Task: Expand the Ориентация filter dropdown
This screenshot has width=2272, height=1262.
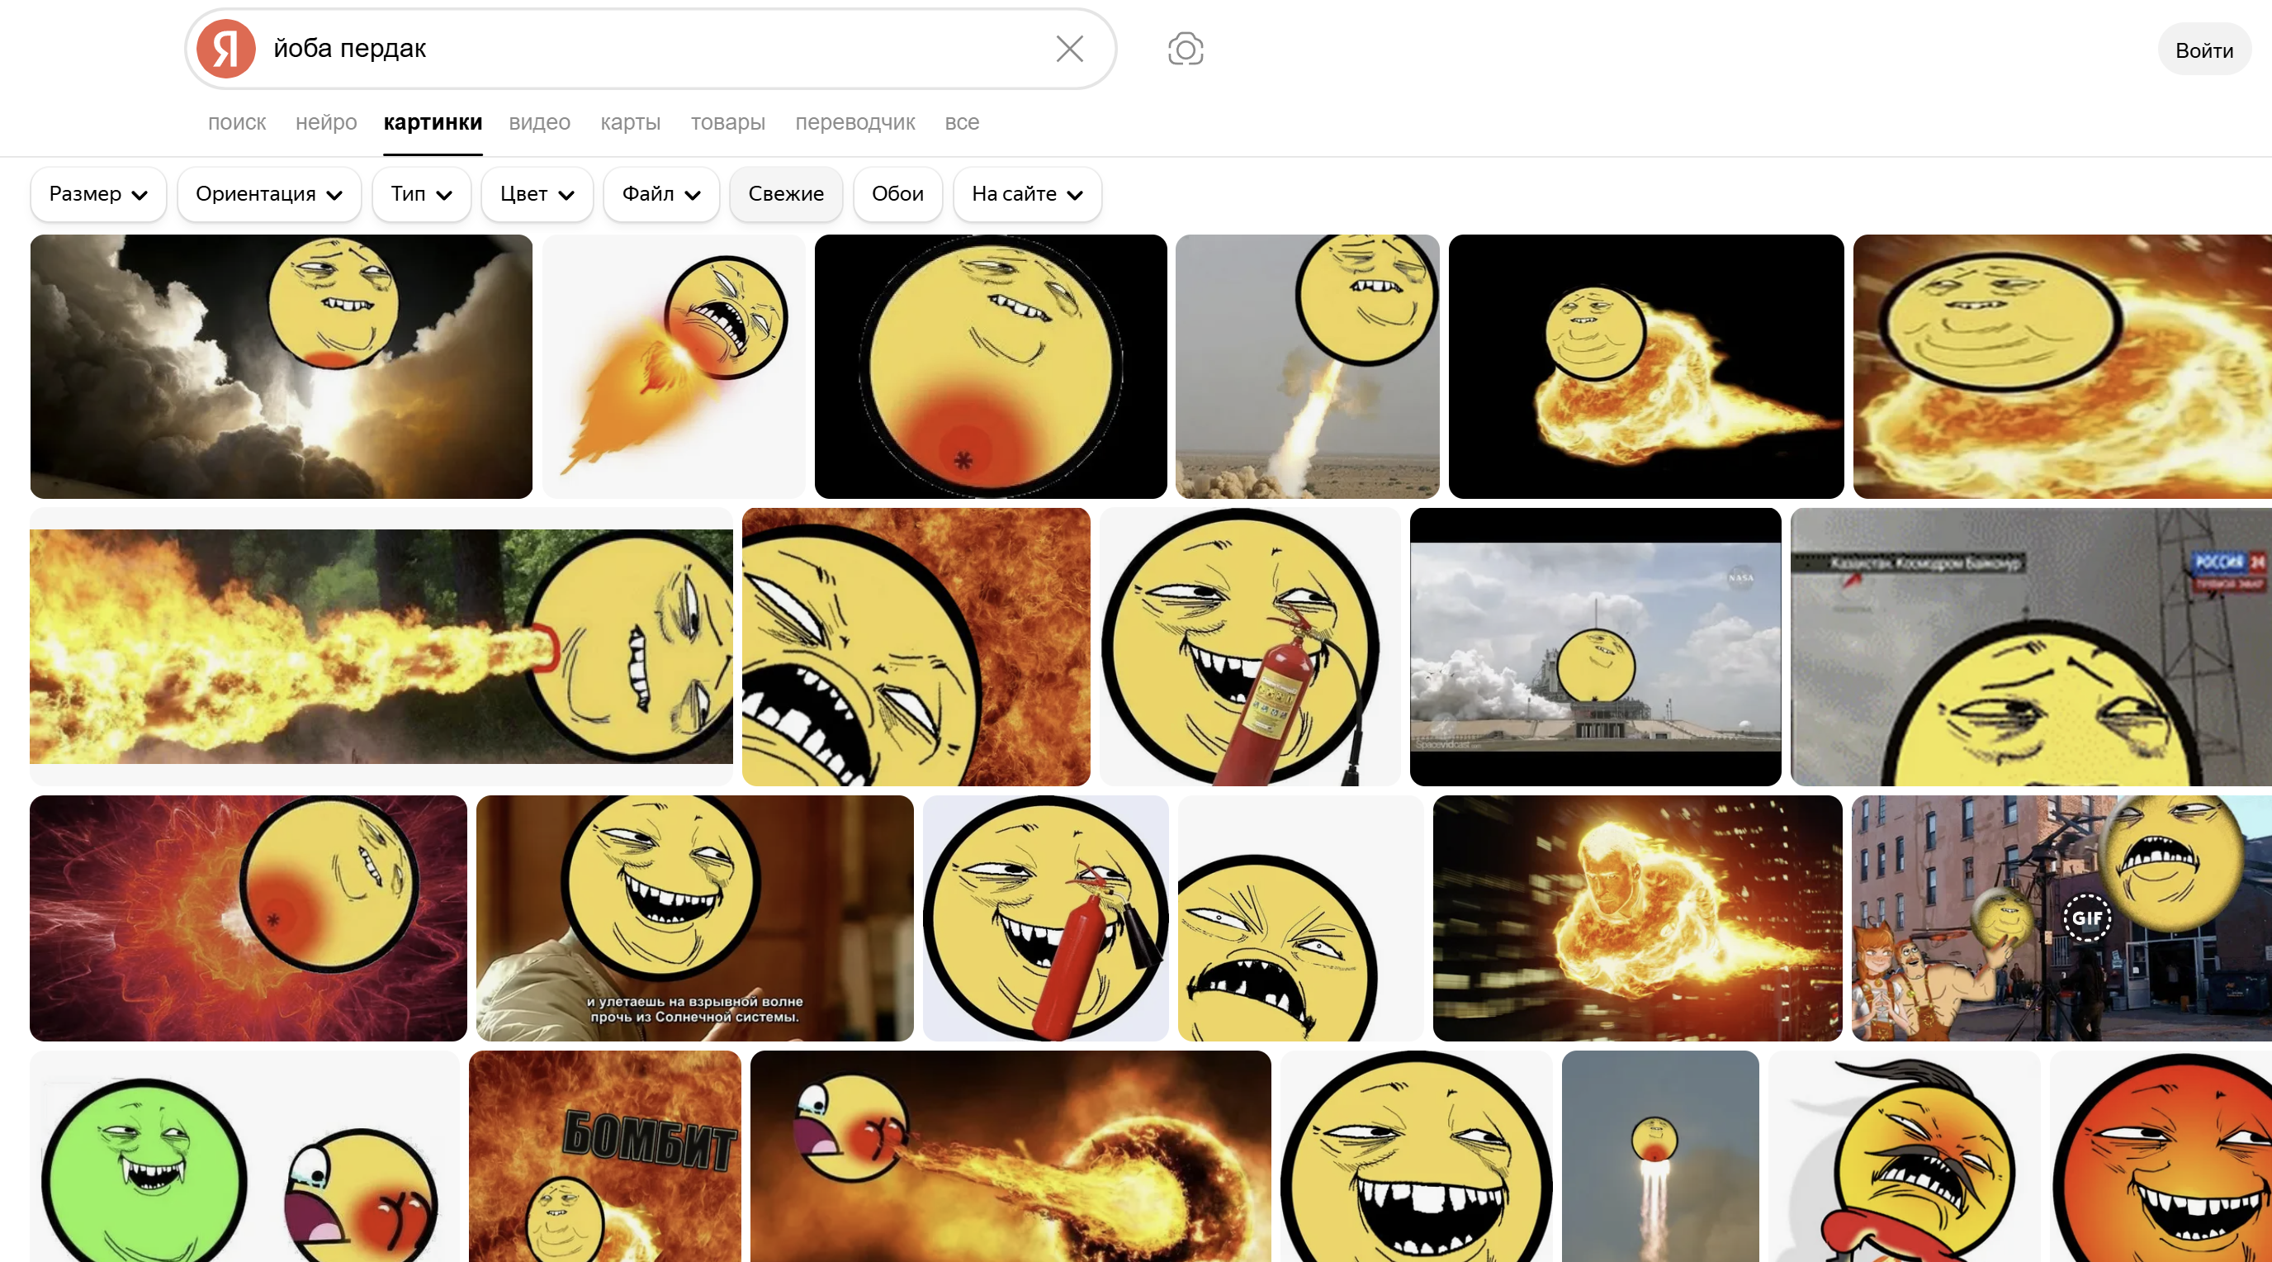Action: [x=269, y=194]
